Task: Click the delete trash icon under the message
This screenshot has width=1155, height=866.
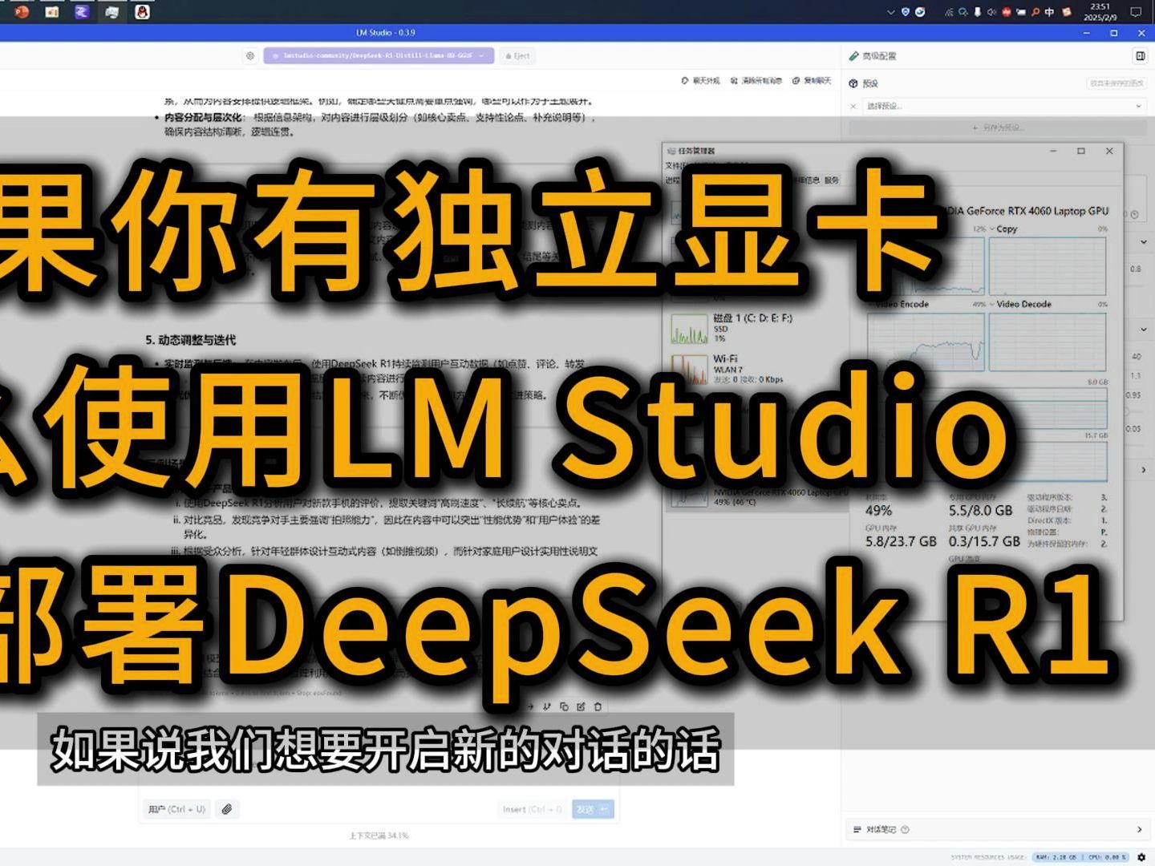Action: (598, 706)
